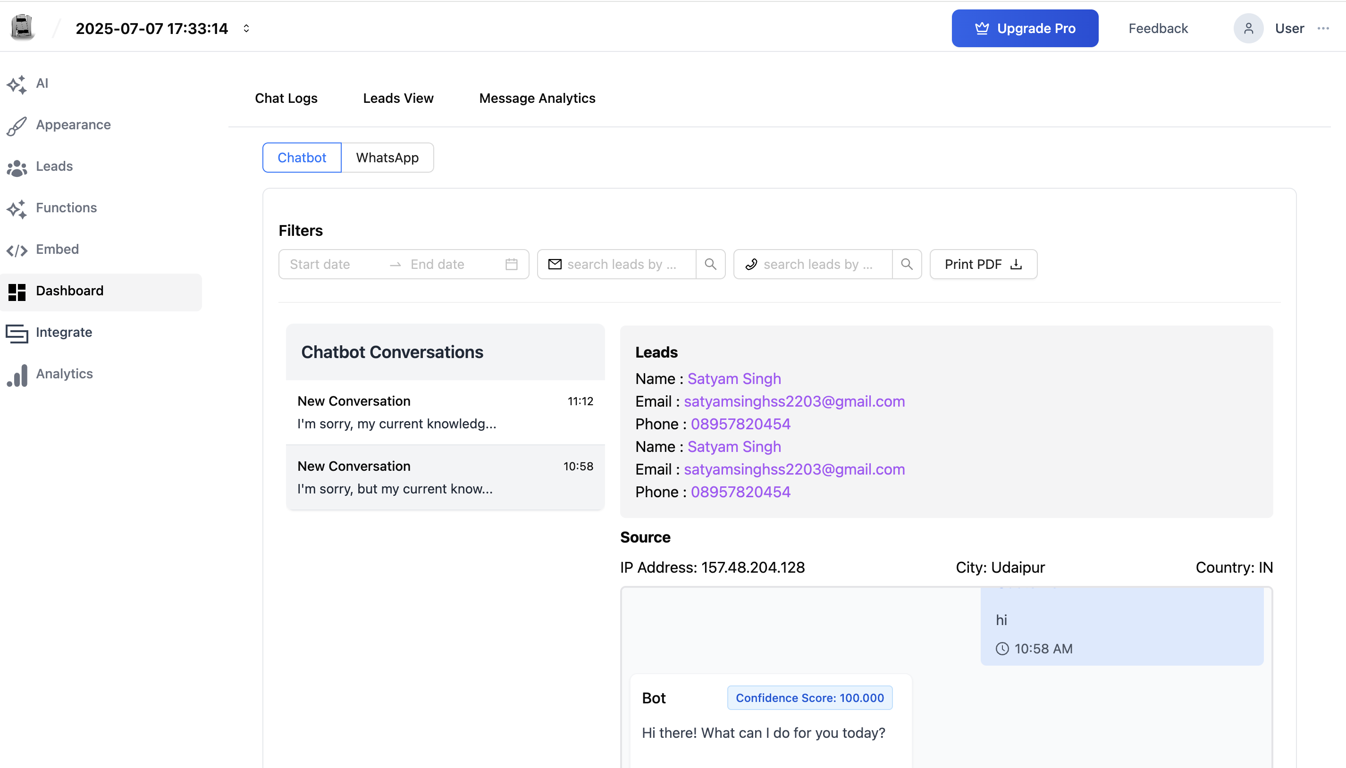Viewport: 1346px width, 768px height.
Task: Open the Embed code-brackets icon
Action: pyautogui.click(x=17, y=250)
